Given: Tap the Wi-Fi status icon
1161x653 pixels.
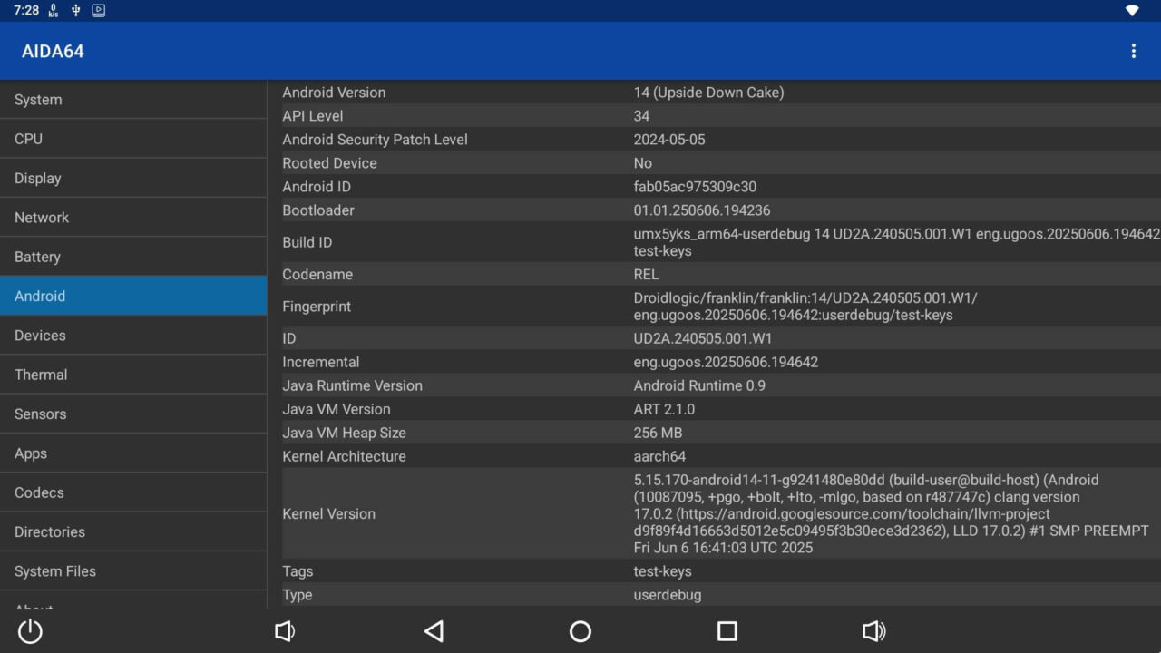Looking at the screenshot, I should pyautogui.click(x=1132, y=11).
